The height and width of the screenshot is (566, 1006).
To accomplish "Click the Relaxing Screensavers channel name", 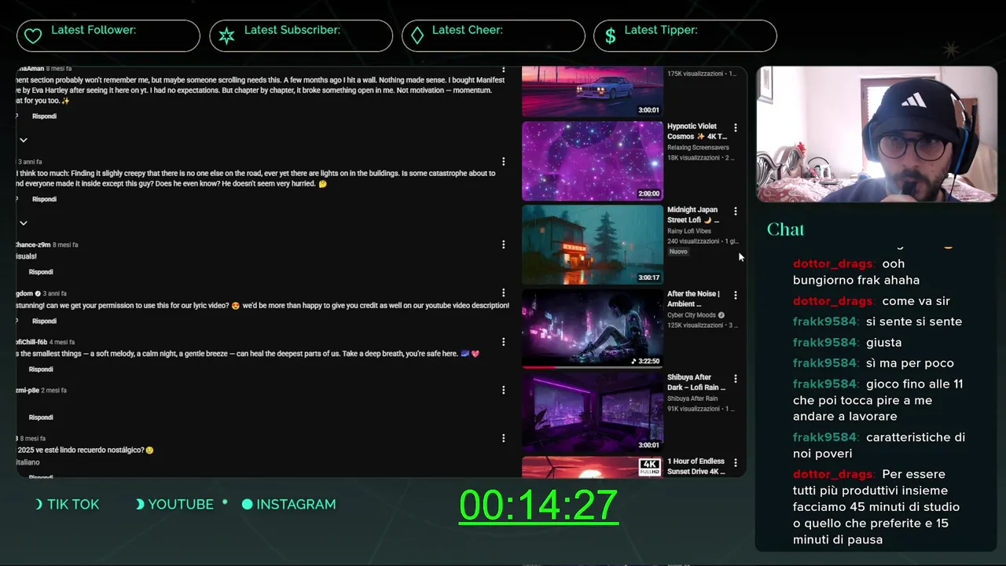I will (698, 148).
